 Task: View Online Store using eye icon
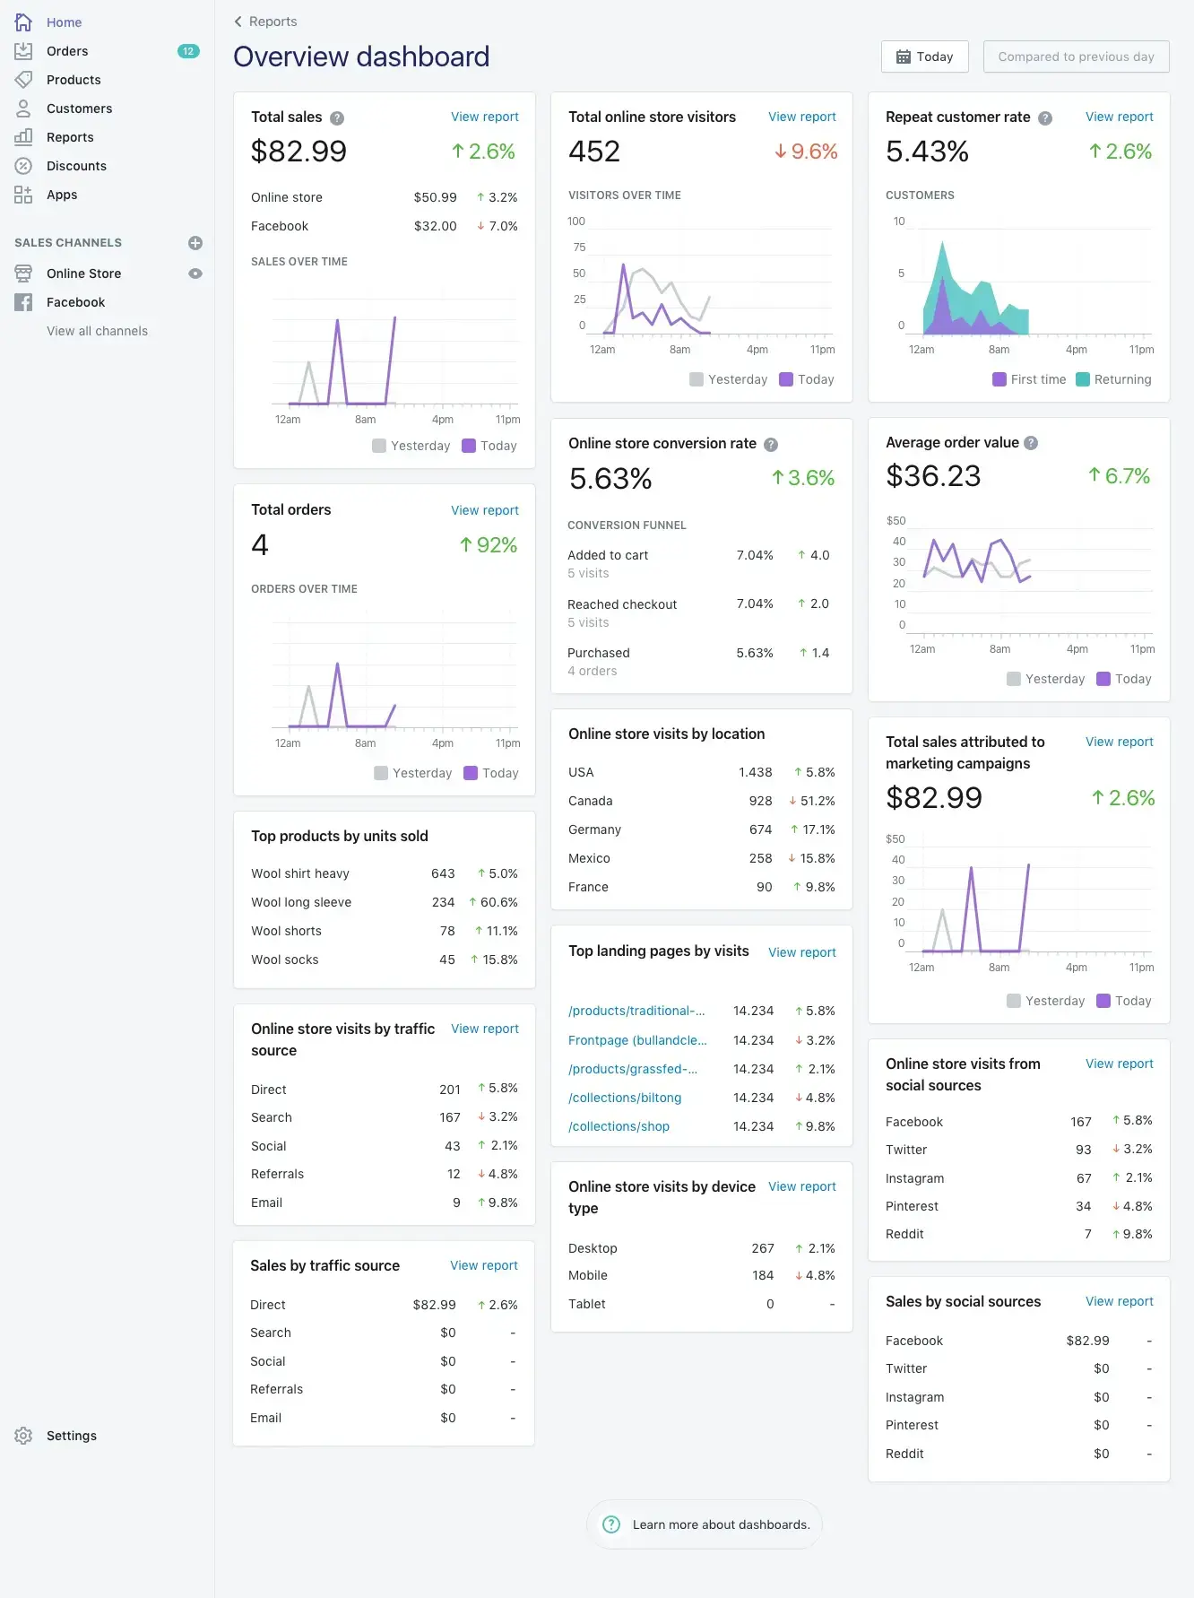[x=195, y=274]
